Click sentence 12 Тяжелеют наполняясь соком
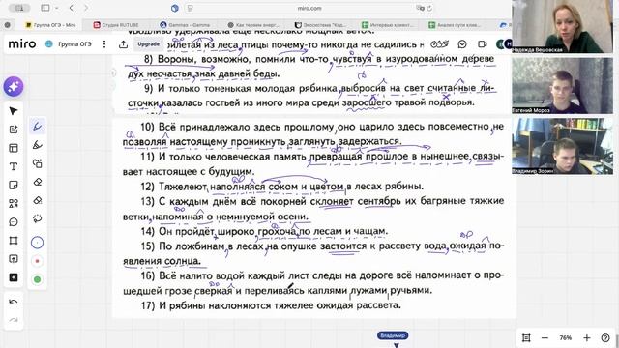Image resolution: width=619 pixels, height=348 pixels. 281,187
